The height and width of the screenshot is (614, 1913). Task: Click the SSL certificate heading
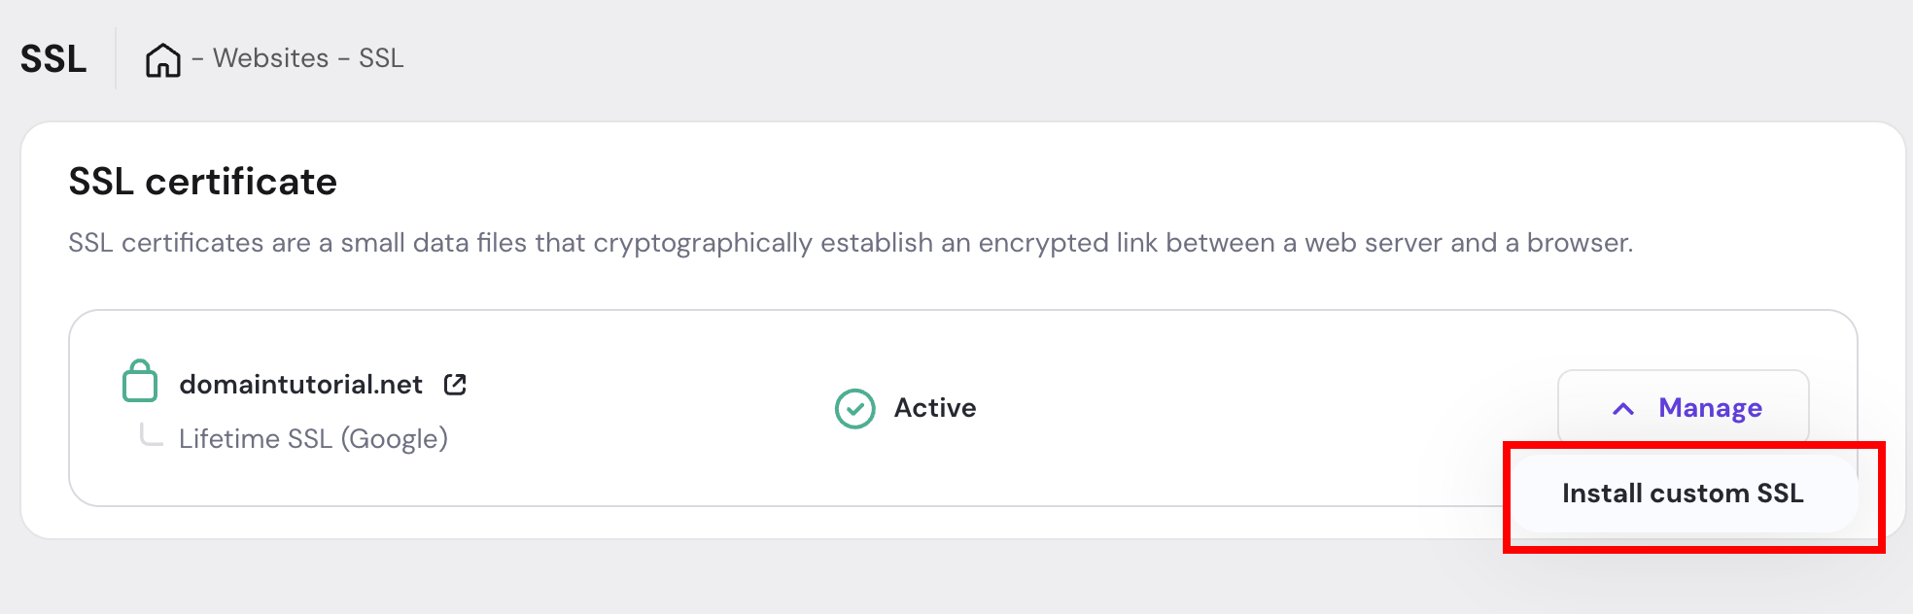coord(202,182)
